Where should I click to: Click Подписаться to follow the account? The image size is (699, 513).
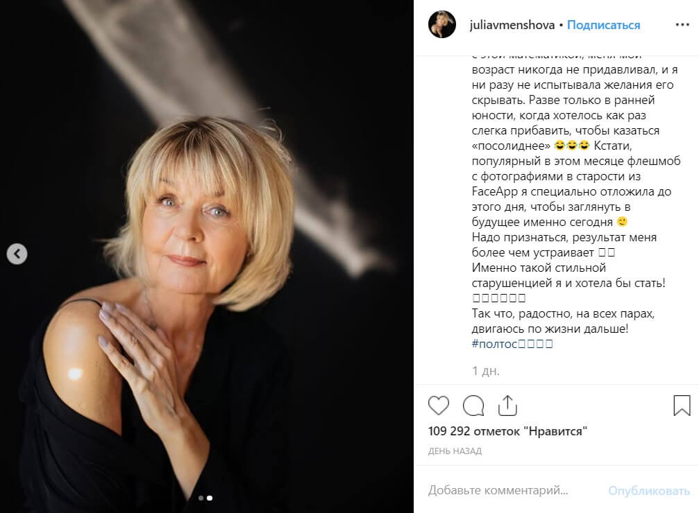coord(604,25)
